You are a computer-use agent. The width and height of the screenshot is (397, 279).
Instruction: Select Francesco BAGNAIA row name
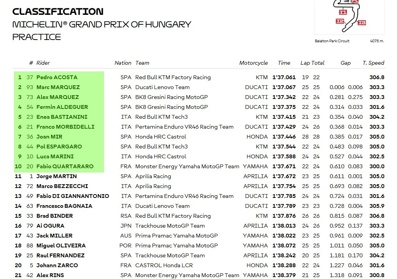(64, 206)
